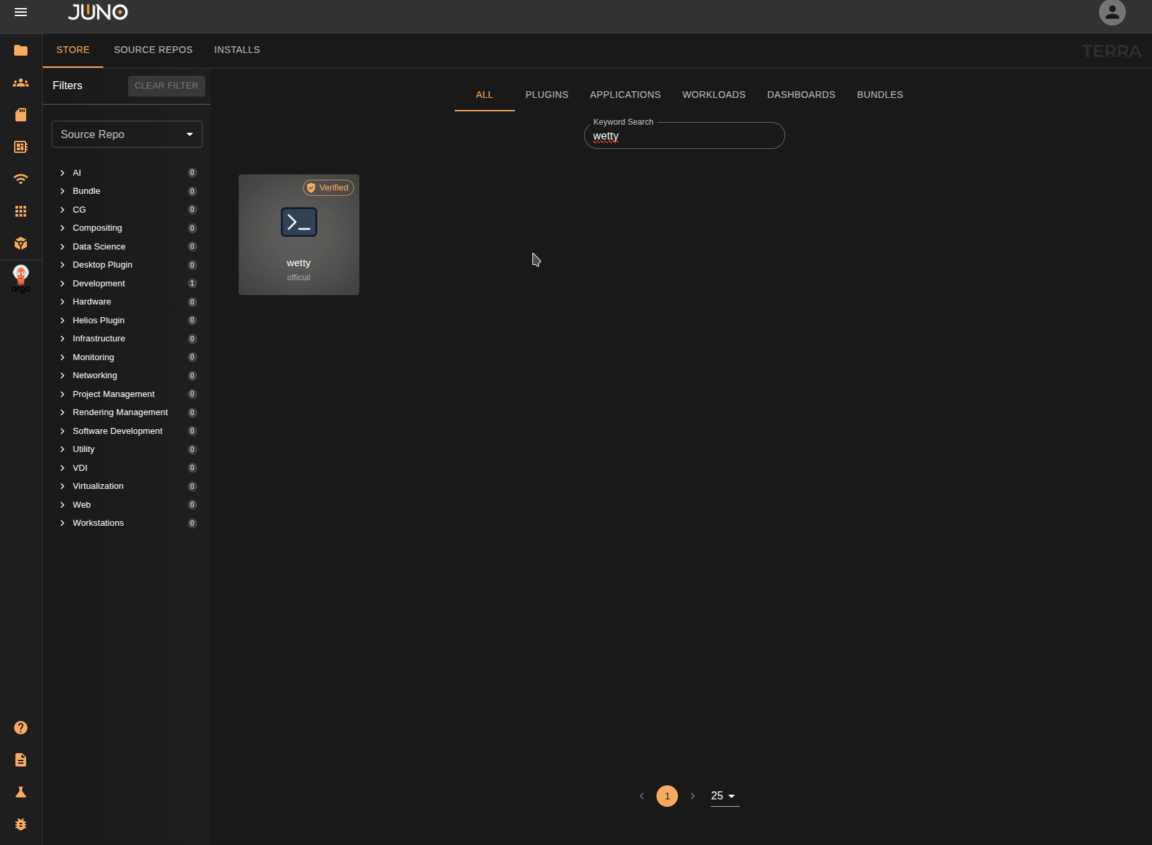Open the Documentation icon near sidebar bottom
Screen dimensions: 1152x845
21,760
